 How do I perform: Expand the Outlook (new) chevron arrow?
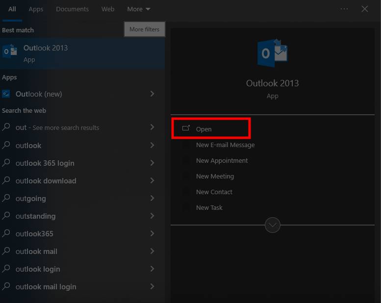[152, 94]
